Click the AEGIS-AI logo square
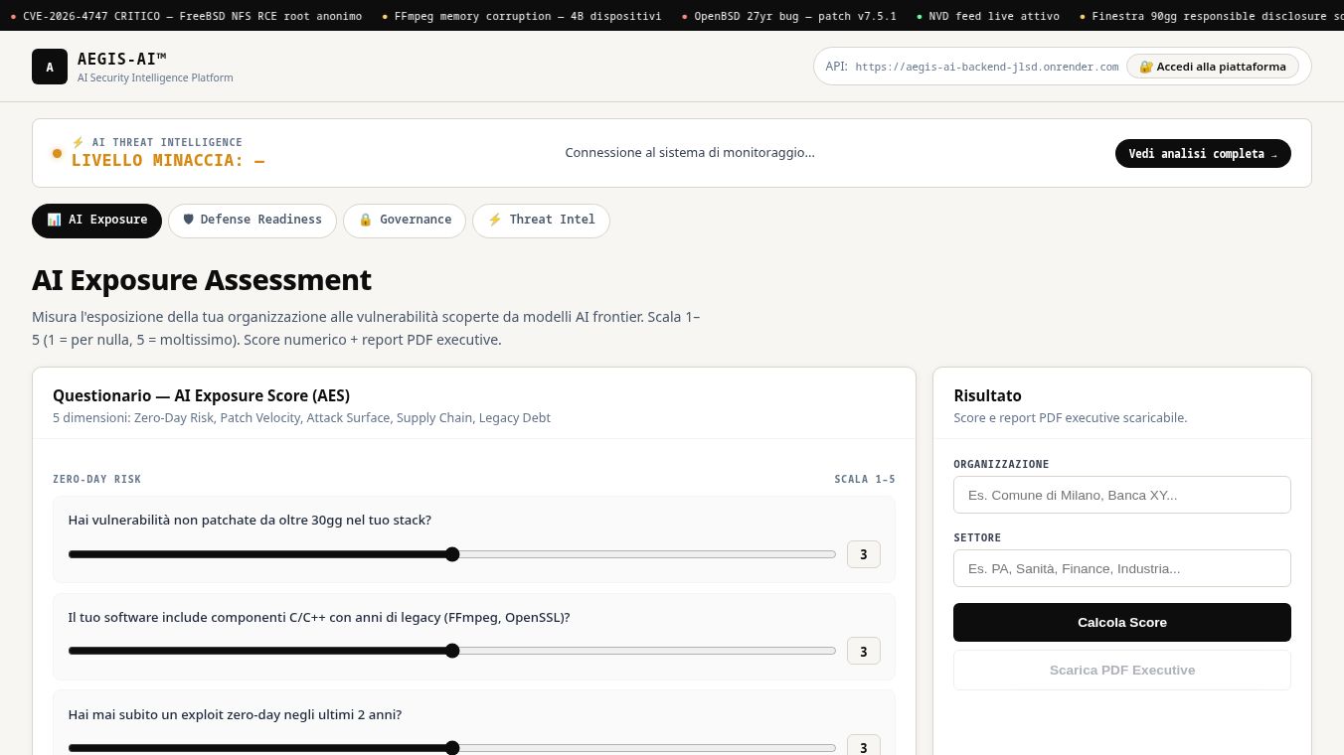This screenshot has width=1344, height=755. pos(50,67)
